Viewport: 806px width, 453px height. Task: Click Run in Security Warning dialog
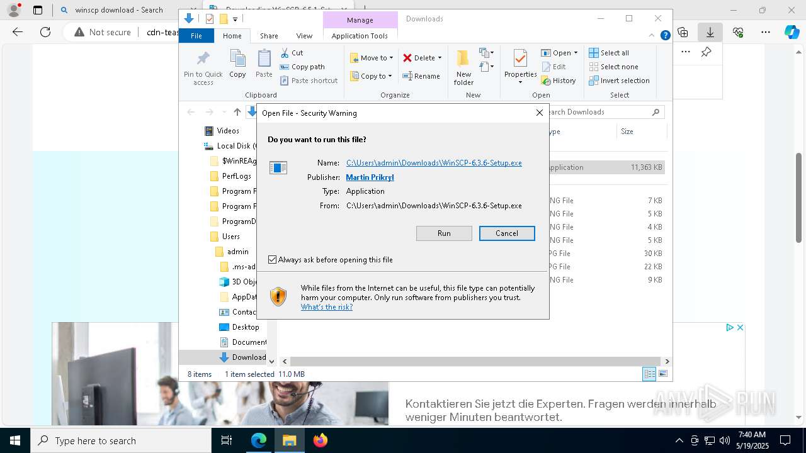pos(444,233)
